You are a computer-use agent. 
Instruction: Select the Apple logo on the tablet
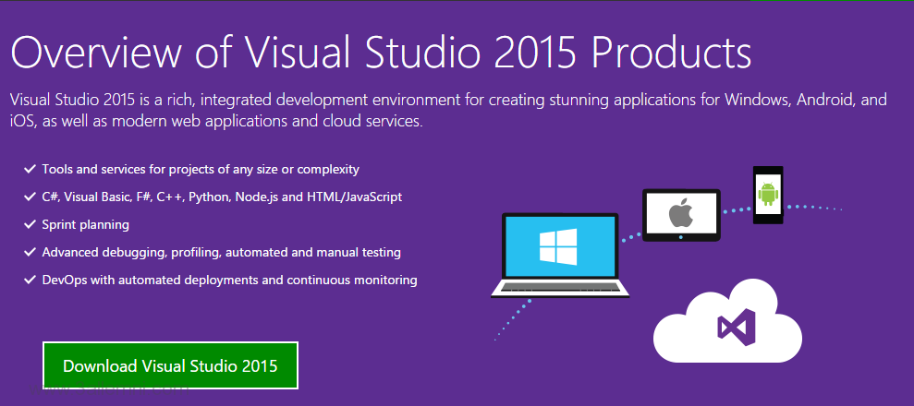tap(680, 216)
